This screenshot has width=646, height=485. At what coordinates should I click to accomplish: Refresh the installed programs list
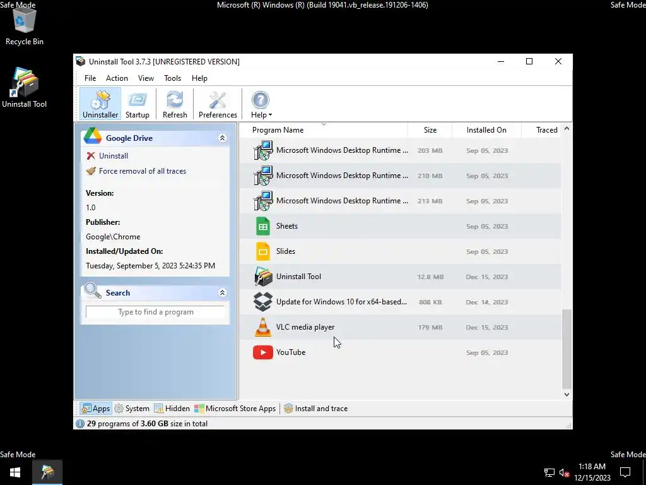click(x=175, y=104)
